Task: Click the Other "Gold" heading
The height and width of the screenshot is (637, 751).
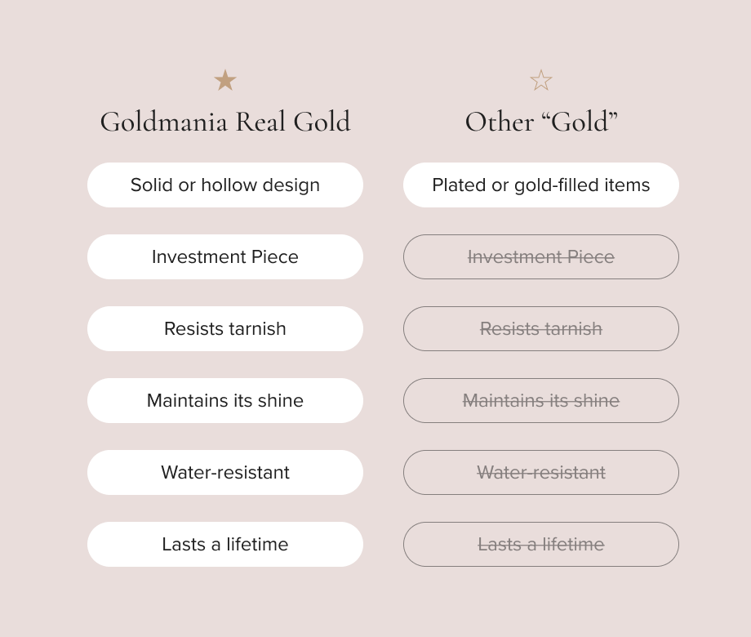Action: 541,122
